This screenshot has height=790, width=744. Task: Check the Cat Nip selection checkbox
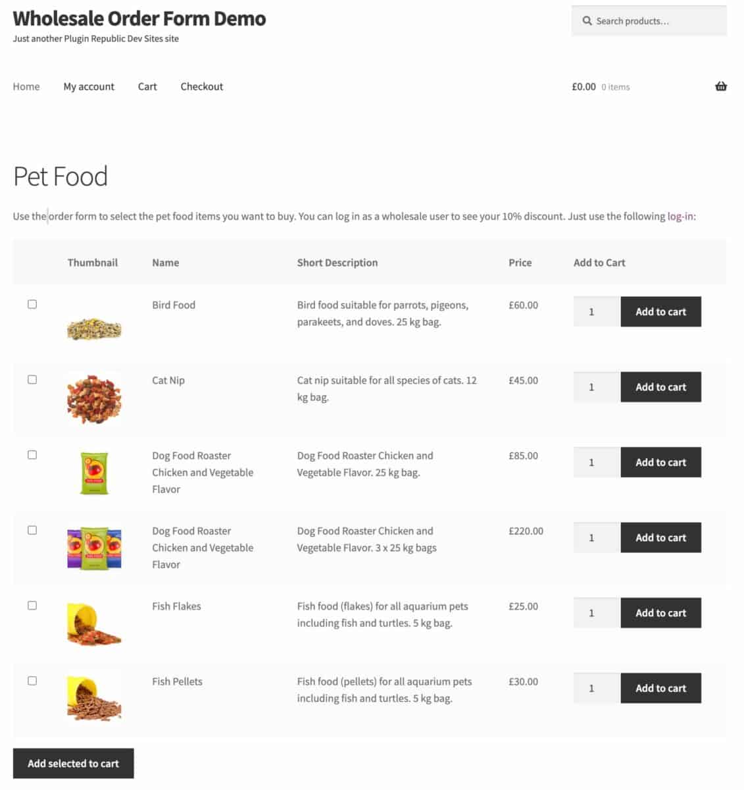point(32,379)
